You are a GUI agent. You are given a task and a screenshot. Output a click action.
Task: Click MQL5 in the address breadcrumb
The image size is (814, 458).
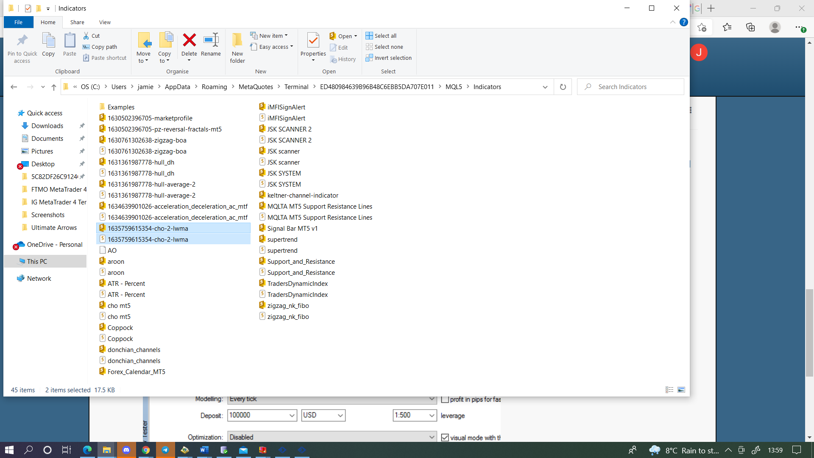coord(454,87)
